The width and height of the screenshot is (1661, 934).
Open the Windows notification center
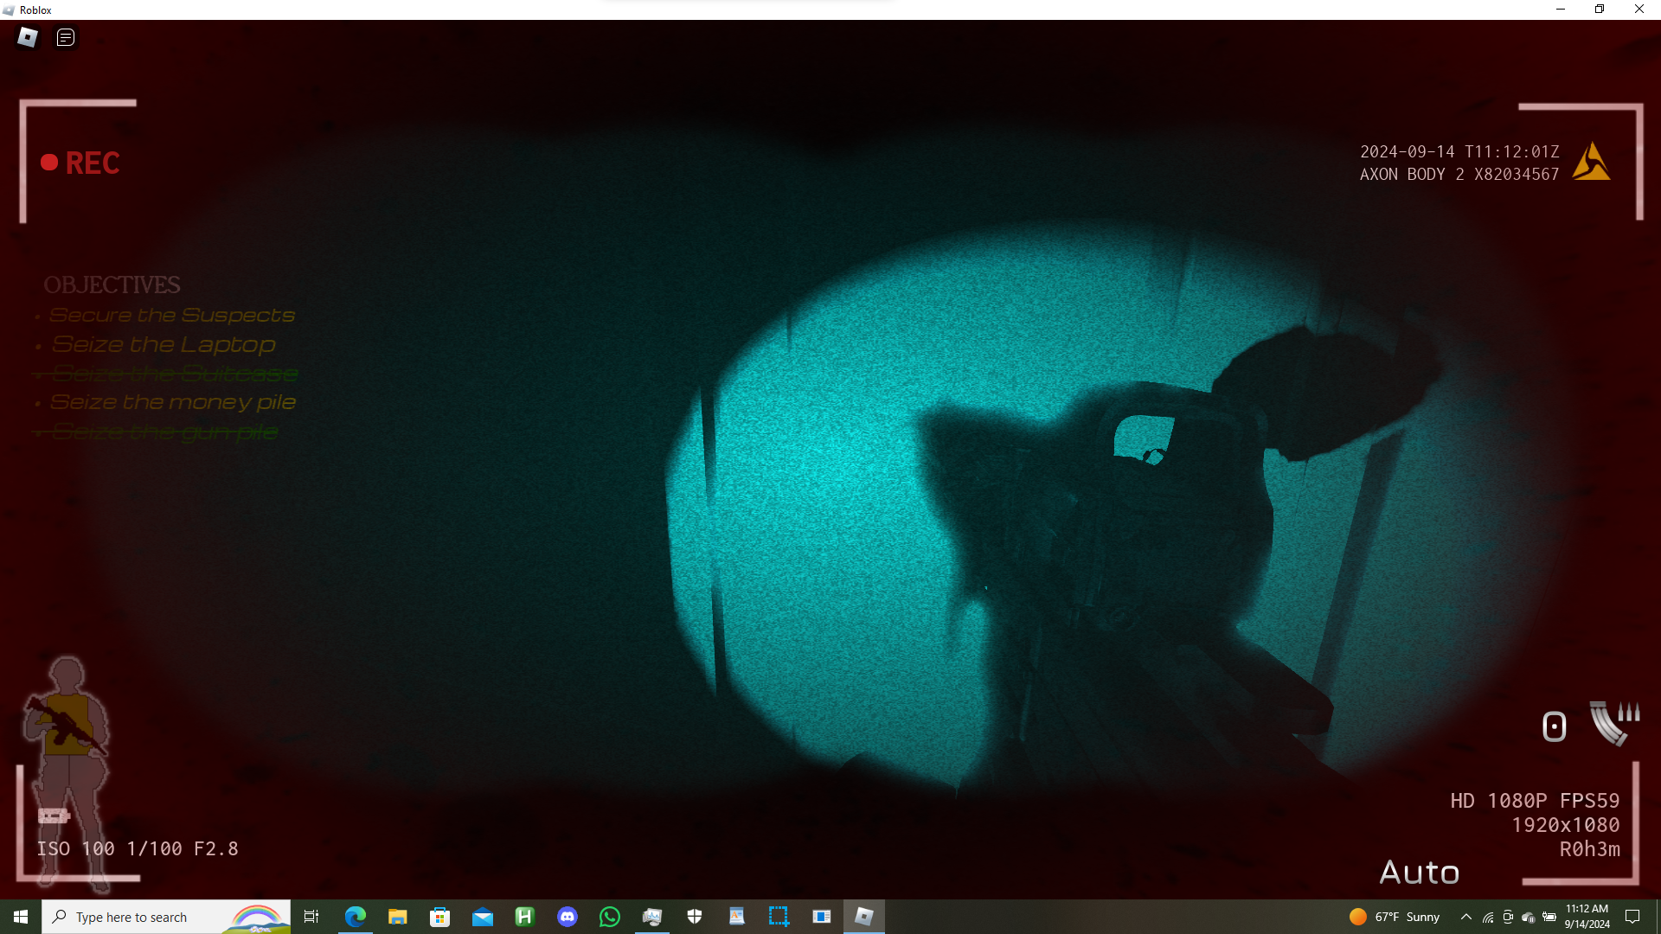click(1632, 917)
